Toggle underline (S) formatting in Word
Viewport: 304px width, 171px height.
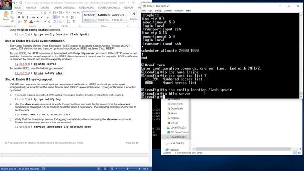point(27,17)
